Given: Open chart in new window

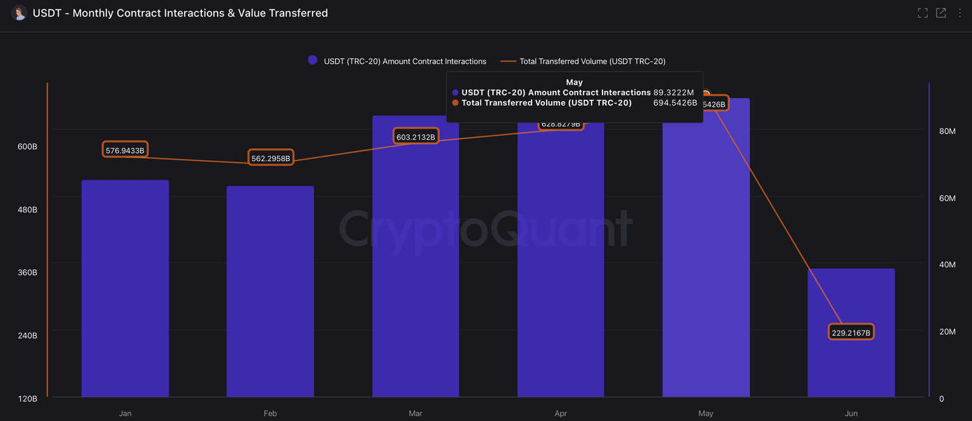Looking at the screenshot, I should coord(941,13).
